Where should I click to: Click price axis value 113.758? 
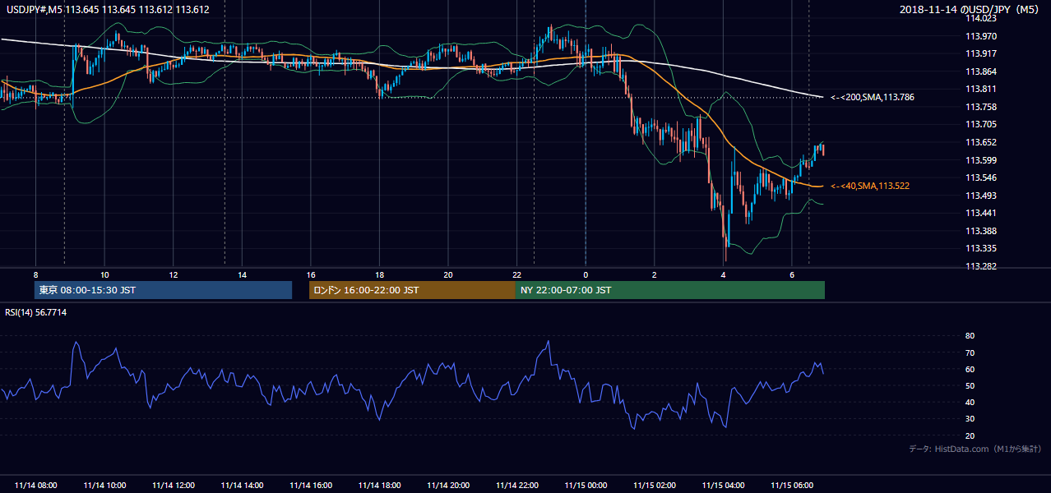982,107
